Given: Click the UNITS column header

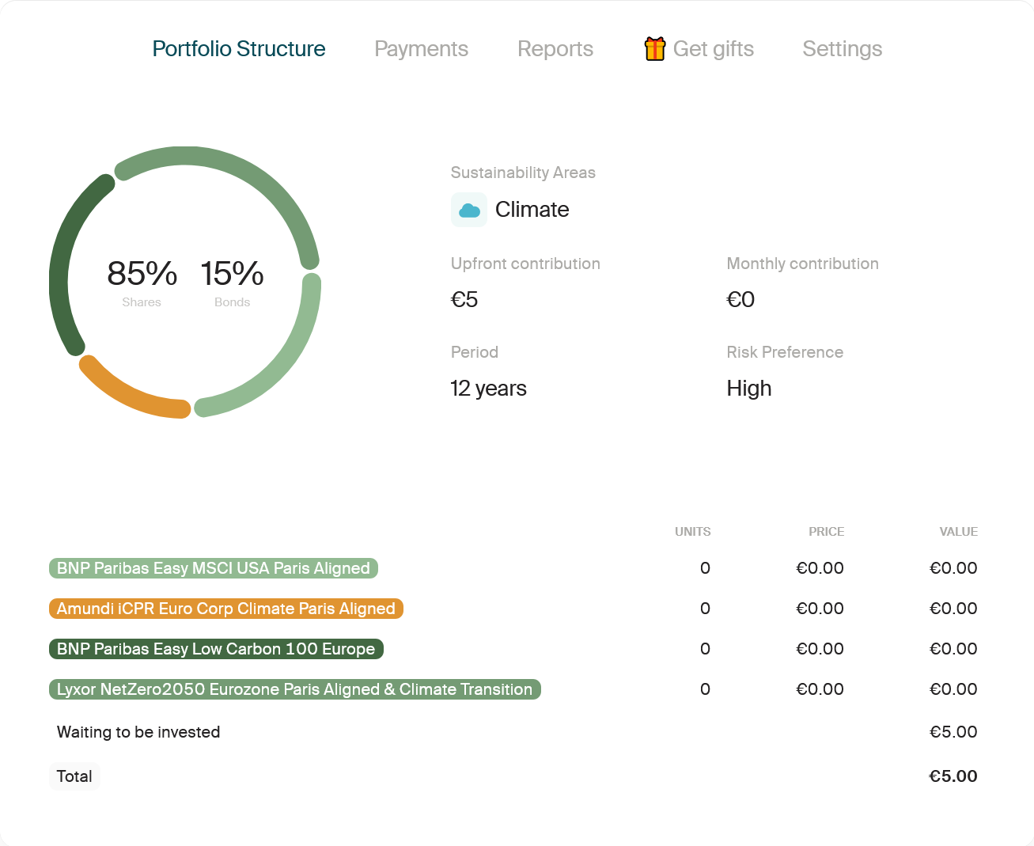Looking at the screenshot, I should (692, 532).
